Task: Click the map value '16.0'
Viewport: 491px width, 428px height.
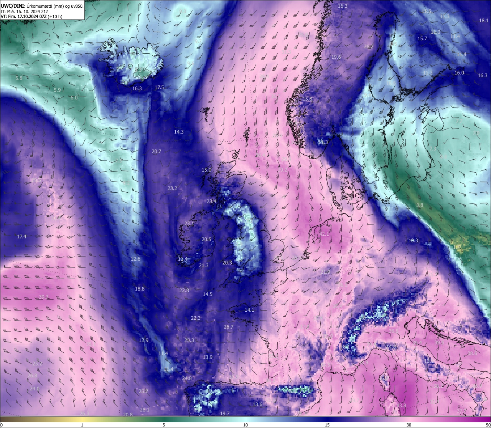Action: coord(459,73)
